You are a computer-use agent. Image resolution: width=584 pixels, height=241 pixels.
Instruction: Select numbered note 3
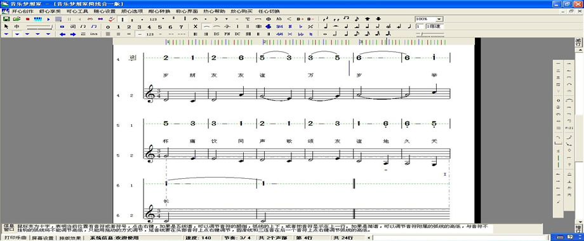pos(139,27)
